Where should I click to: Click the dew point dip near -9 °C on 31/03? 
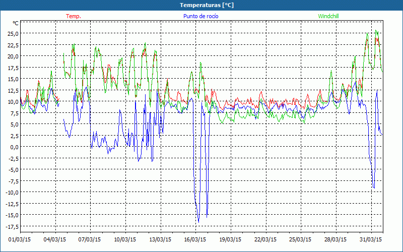pos(374,187)
